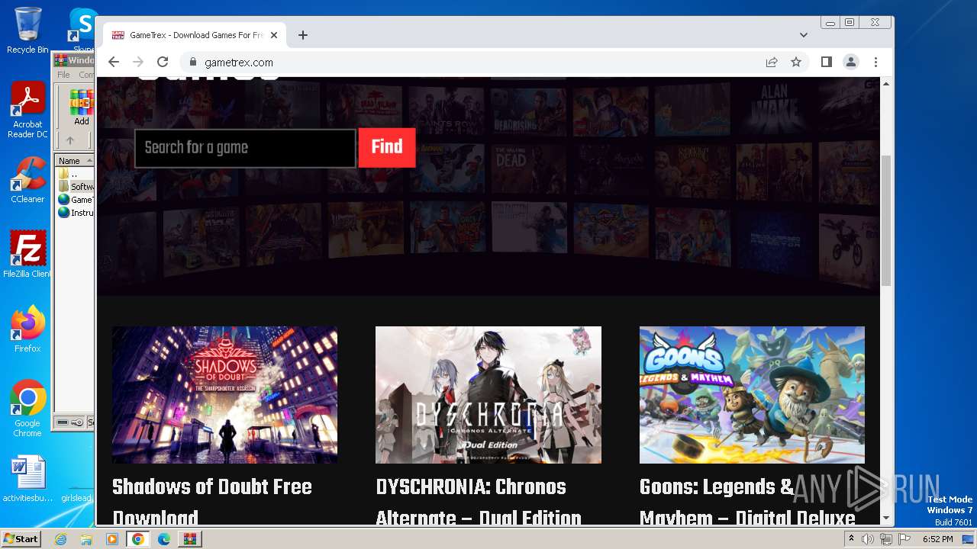Open Windows Media Player from taskbar
This screenshot has height=549, width=977.
click(112, 539)
